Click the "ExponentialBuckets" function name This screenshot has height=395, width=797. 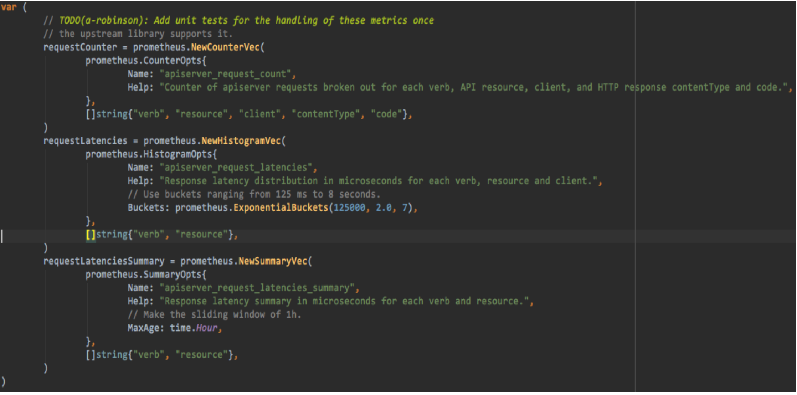(281, 208)
